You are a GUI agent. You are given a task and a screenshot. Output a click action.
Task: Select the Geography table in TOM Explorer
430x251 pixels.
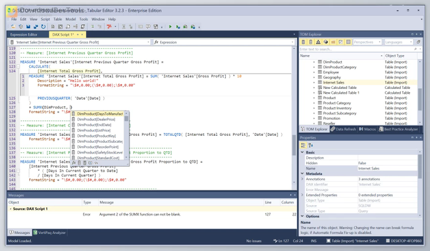(331, 77)
